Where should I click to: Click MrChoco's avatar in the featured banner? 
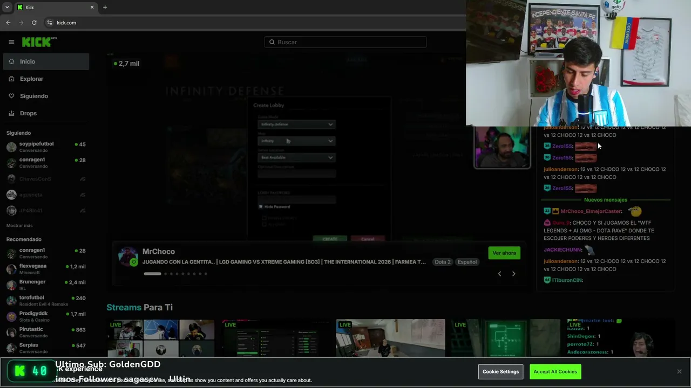pyautogui.click(x=128, y=257)
